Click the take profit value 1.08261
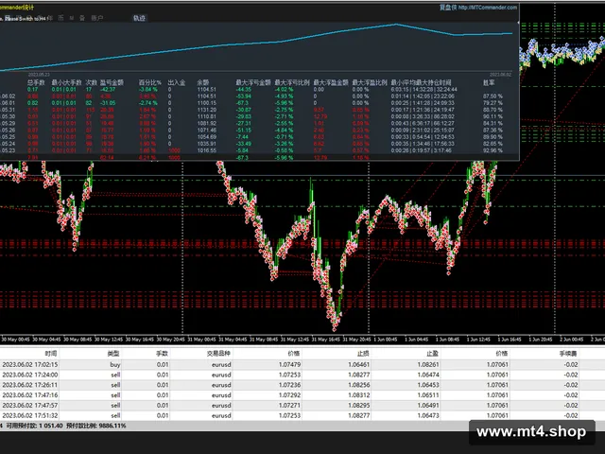This screenshot has height=454, width=605. click(428, 364)
